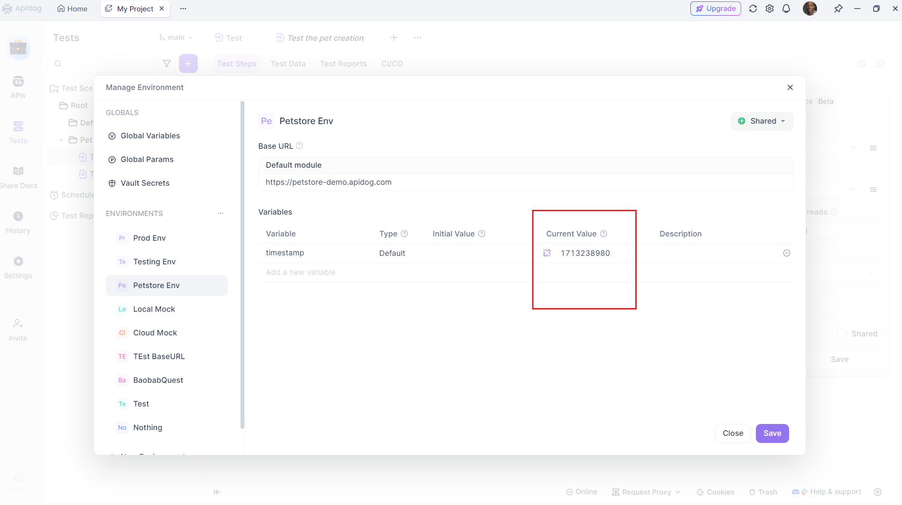
Task: Open the main branch dropdown
Action: pos(176,37)
